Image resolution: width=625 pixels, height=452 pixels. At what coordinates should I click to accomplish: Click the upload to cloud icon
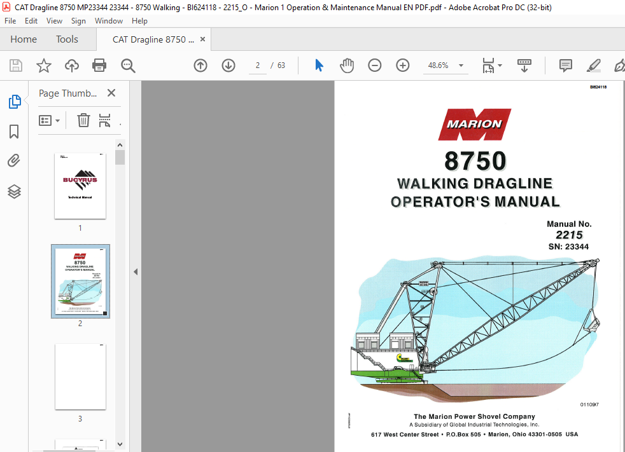72,65
